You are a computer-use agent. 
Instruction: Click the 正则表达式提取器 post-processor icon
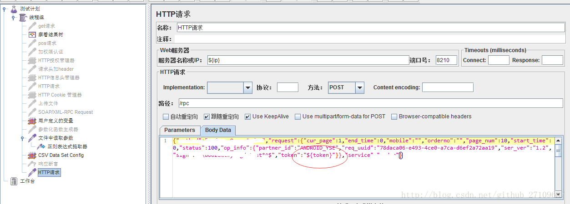(41, 146)
